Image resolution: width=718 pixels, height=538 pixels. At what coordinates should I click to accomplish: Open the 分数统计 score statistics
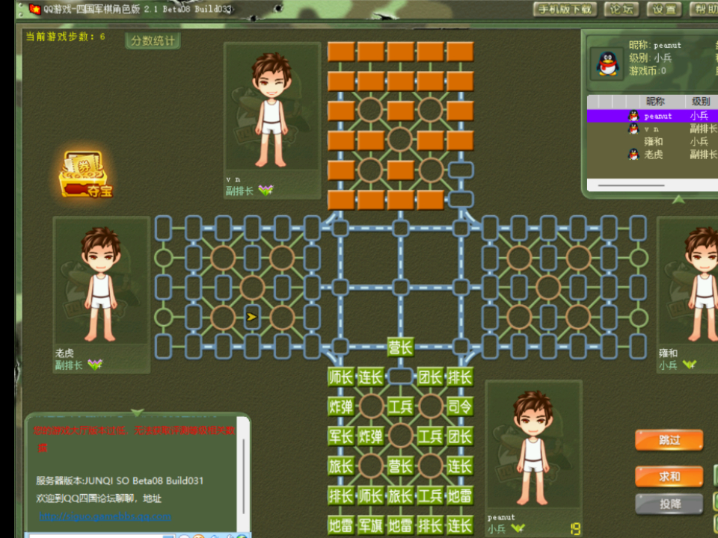pyautogui.click(x=153, y=40)
